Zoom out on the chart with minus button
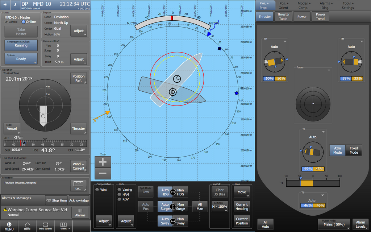This screenshot has height=232, width=371. coord(103,174)
